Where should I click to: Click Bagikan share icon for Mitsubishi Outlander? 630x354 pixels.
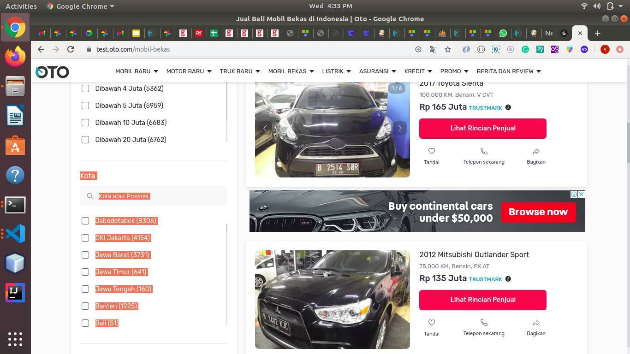536,323
